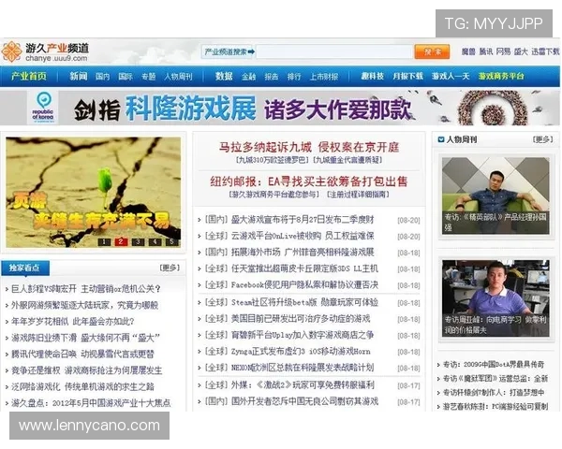Open 趣科技 in the navigation bar
Viewport: 562px width, 449px height.
point(373,77)
